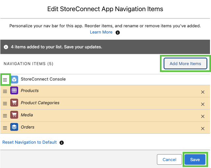This screenshot has height=168, width=211.
Task: Click the Product Categories cart icon
Action: (14, 103)
